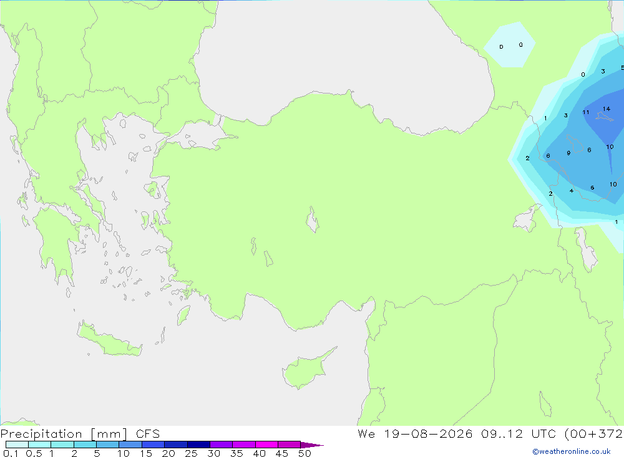Click the 'CFS' model label
The image size is (624, 457).
click(148, 434)
